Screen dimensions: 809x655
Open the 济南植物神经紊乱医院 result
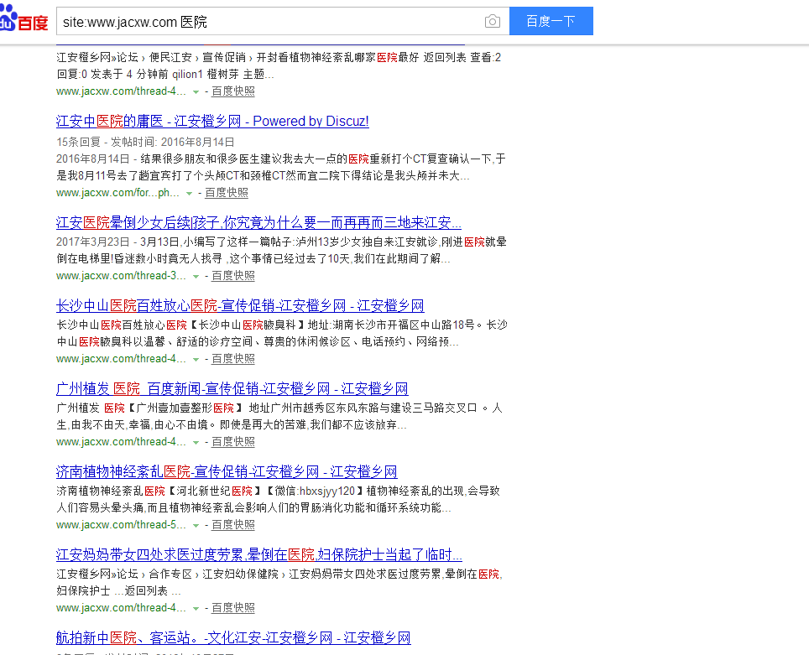227,471
